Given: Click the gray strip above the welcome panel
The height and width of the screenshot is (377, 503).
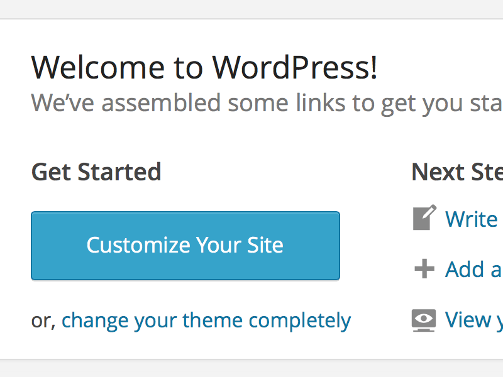Looking at the screenshot, I should [x=251, y=9].
